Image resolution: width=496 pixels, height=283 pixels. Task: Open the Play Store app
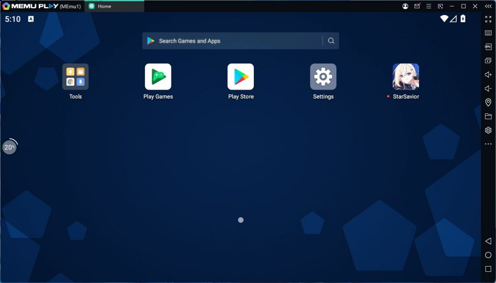tap(241, 77)
